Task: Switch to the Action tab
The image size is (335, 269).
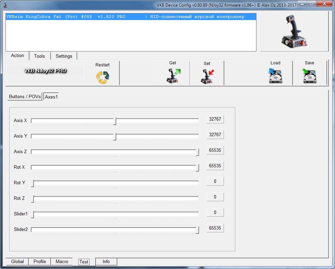Action: pos(17,56)
